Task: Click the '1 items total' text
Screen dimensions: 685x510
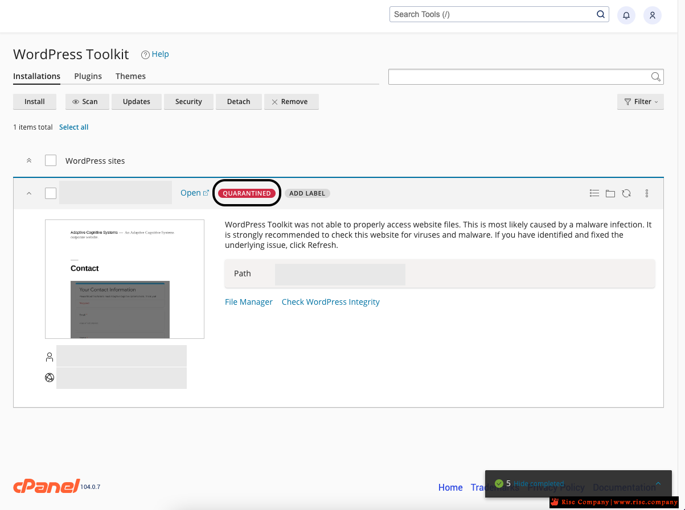Action: [33, 127]
